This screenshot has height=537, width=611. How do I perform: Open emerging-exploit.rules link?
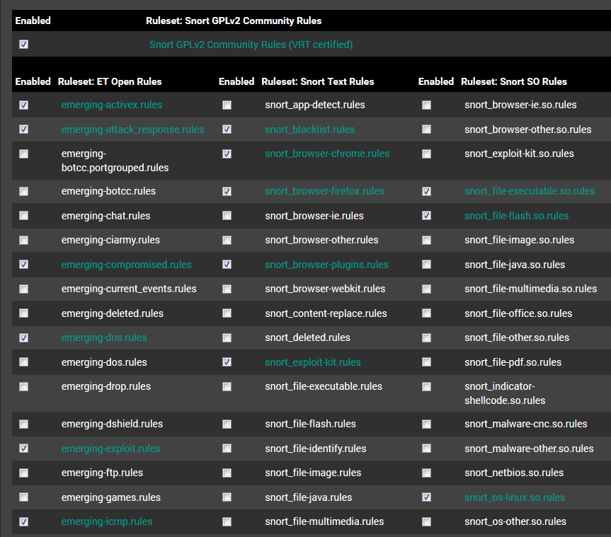(x=110, y=449)
